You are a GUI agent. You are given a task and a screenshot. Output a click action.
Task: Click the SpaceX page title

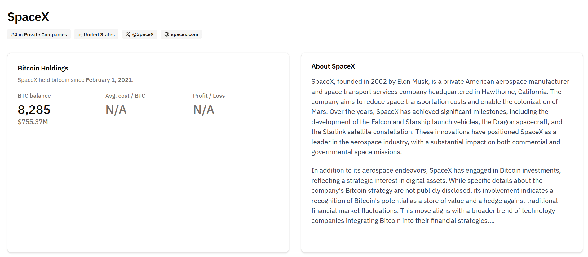(28, 17)
